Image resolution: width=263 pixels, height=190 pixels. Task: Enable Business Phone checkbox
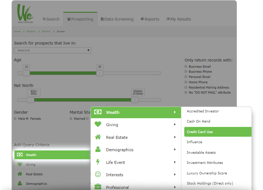coord(186,71)
